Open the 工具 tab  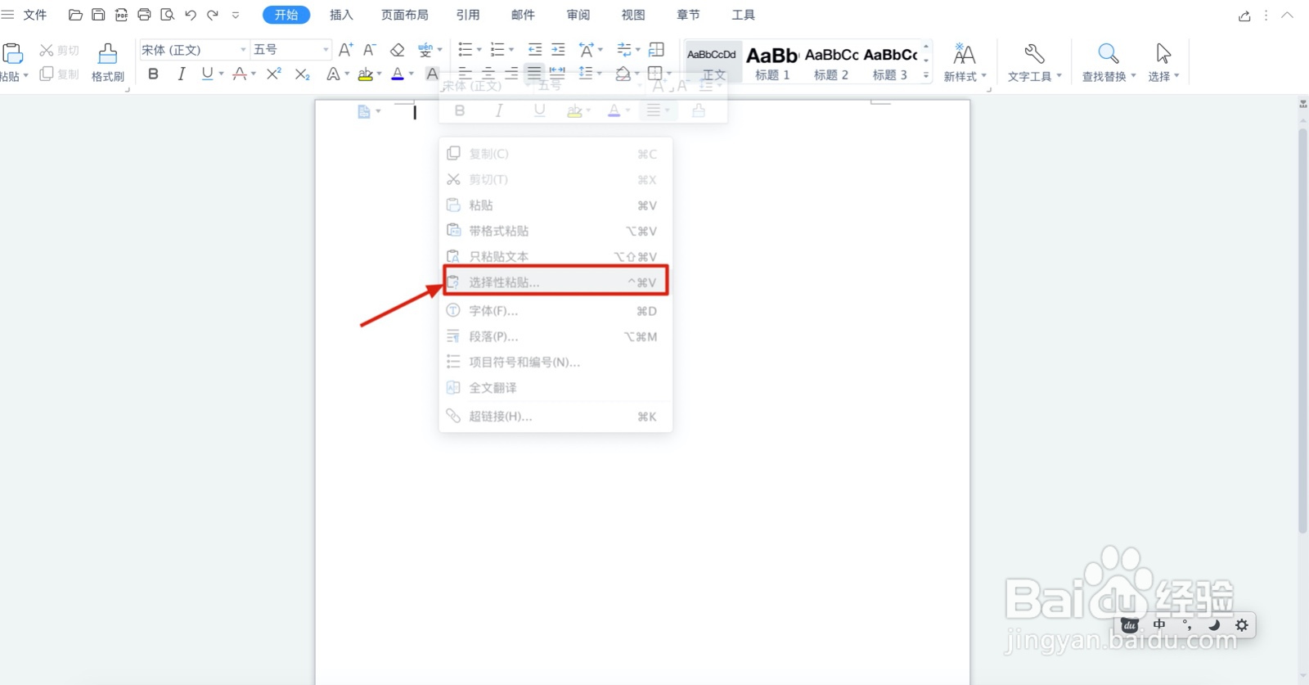(743, 15)
